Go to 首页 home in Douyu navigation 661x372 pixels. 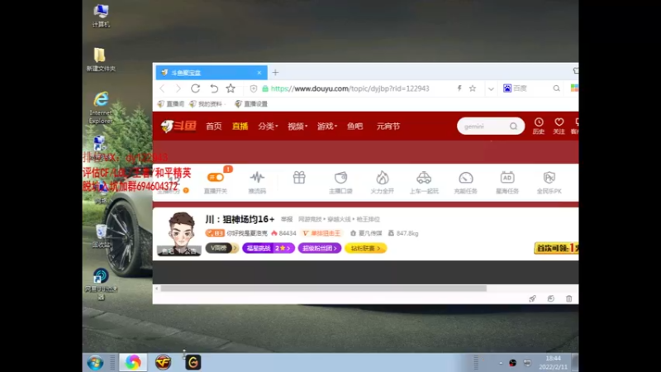click(214, 126)
